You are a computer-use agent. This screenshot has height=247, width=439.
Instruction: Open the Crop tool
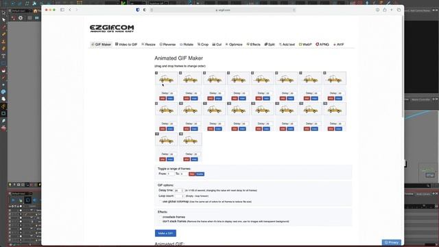(203, 44)
